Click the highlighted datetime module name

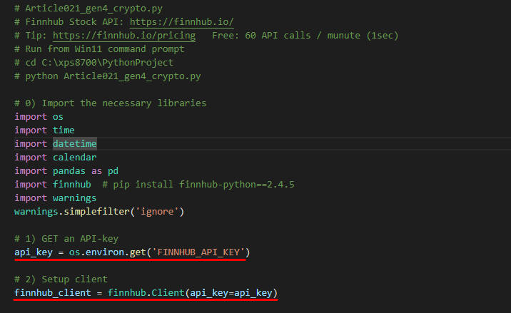click(x=75, y=143)
